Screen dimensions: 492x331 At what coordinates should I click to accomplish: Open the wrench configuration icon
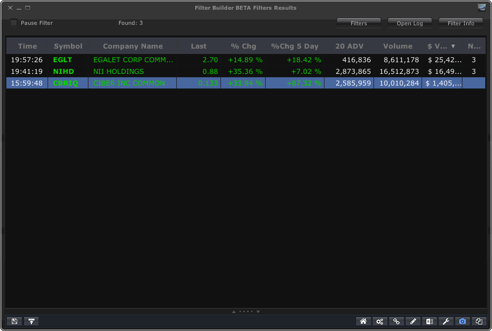tap(446, 321)
